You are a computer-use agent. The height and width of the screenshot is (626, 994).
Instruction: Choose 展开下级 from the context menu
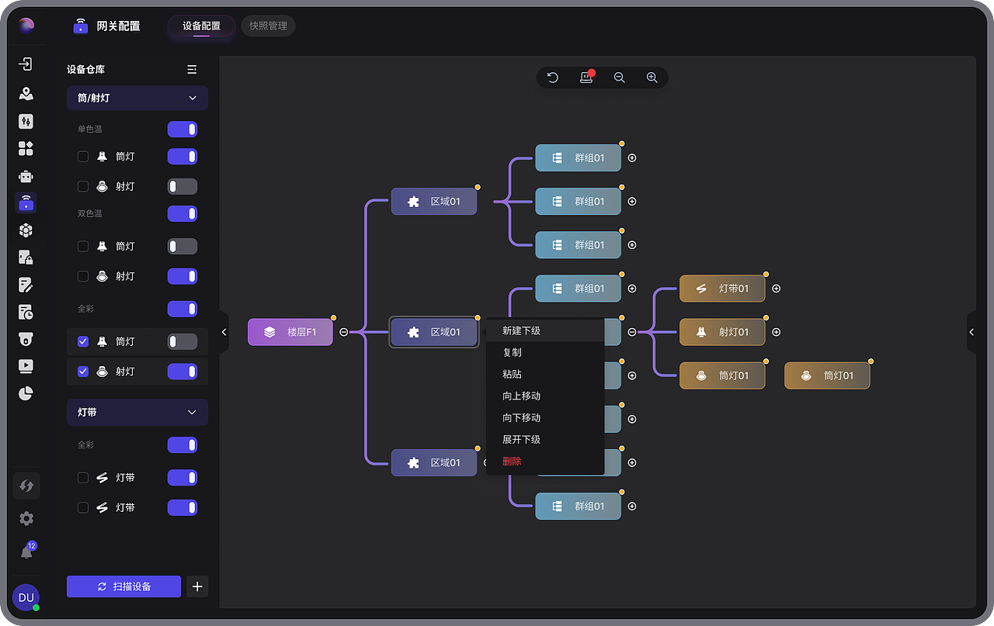(x=545, y=439)
